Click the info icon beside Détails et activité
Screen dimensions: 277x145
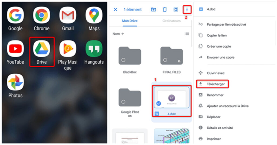tap(200, 127)
